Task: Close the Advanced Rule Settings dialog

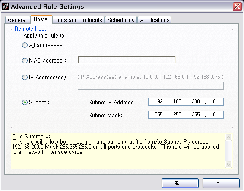Action: (x=237, y=6)
